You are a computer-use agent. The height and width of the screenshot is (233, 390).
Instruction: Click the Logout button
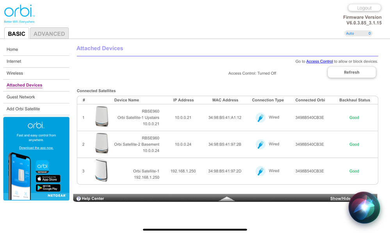tap(364, 8)
